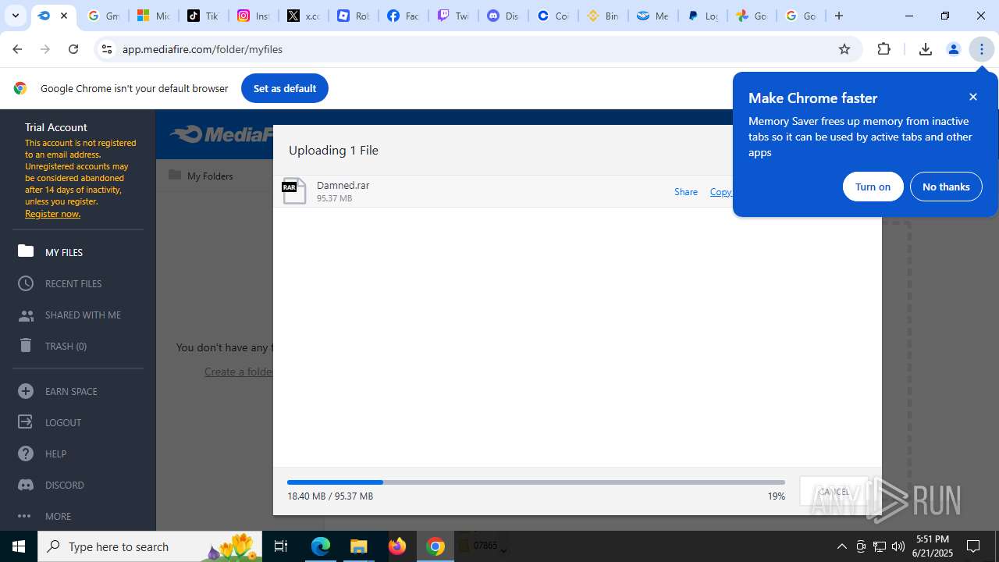The height and width of the screenshot is (562, 999).
Task: Click the Chrome taskbar icon
Action: tap(436, 546)
